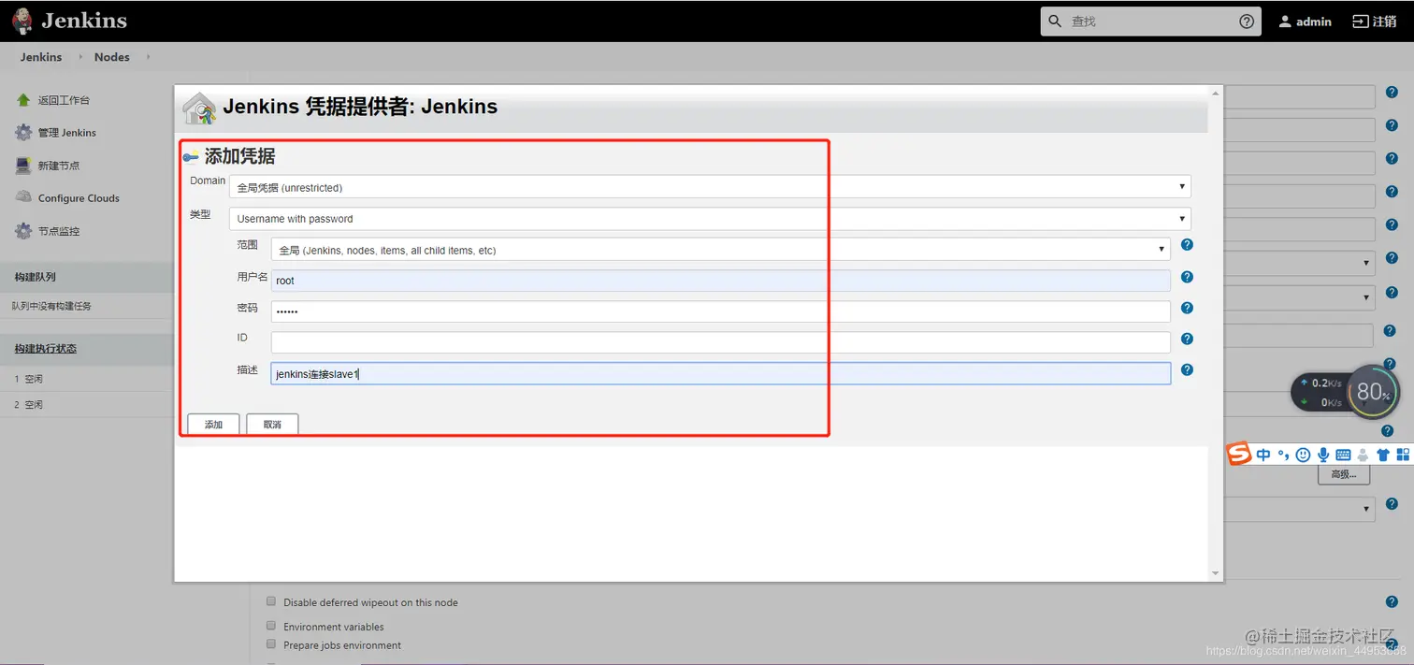
Task: Expand the breadcrumb arrow after Nodes
Action: (x=148, y=57)
